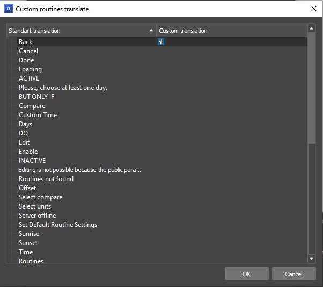
Task: Click the Custom translation column header
Action: point(231,31)
